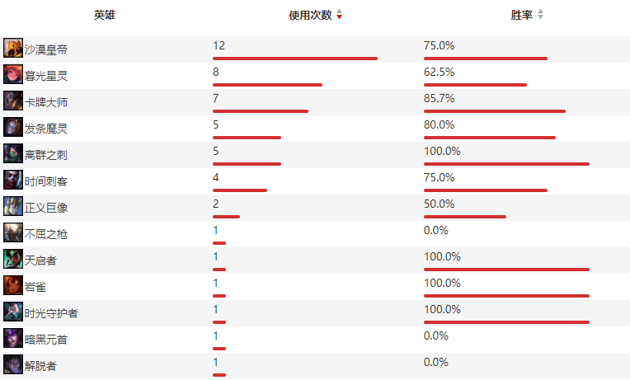Click the 离群之刺 100.0% win rate bar

click(x=506, y=164)
